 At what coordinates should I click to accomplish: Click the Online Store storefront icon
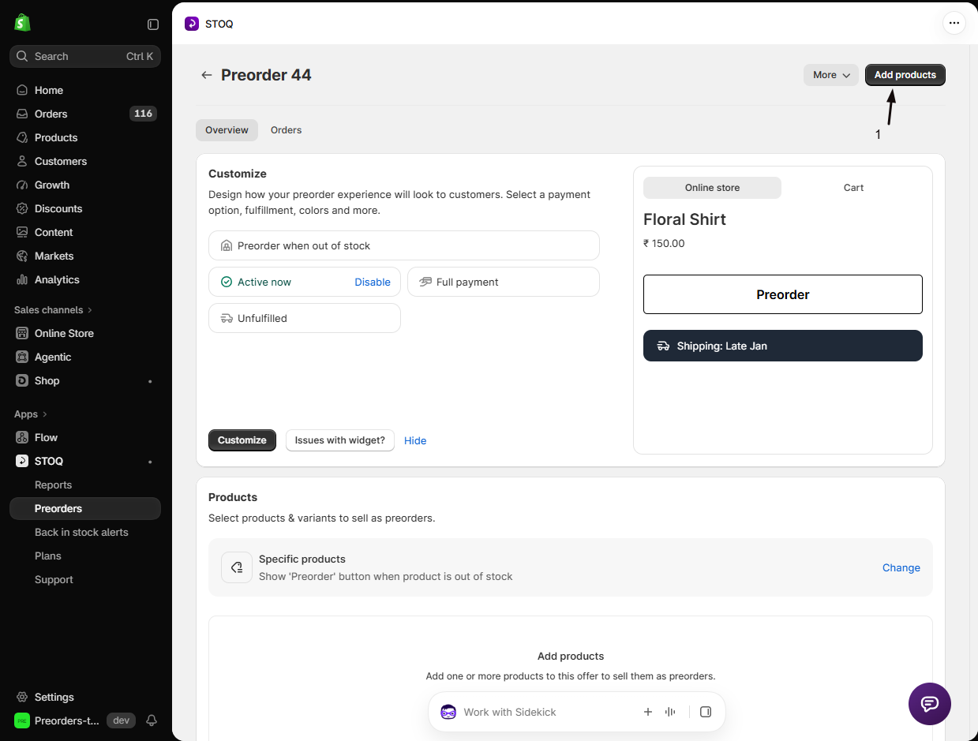point(22,333)
